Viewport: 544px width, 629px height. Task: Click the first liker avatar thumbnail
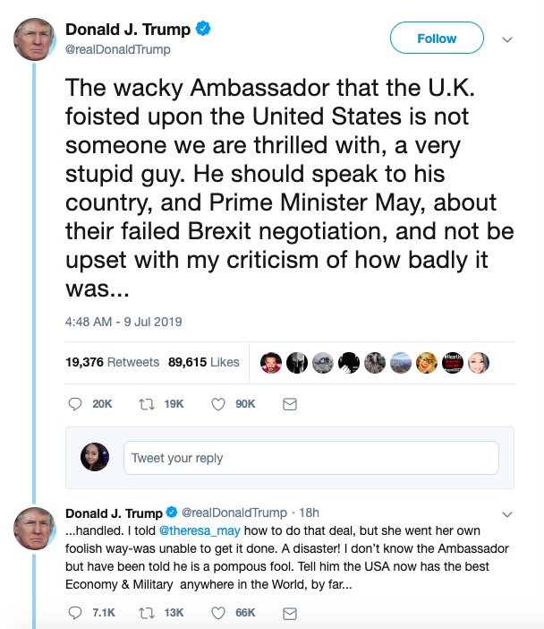pos(271,362)
